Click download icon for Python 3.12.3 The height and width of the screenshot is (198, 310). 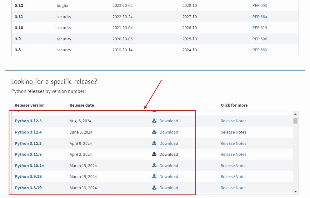(x=154, y=143)
